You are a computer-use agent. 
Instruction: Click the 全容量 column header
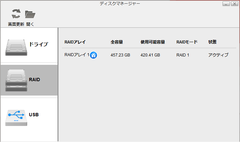point(117,42)
